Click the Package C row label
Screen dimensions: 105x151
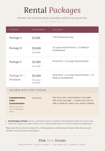coord(16,62)
